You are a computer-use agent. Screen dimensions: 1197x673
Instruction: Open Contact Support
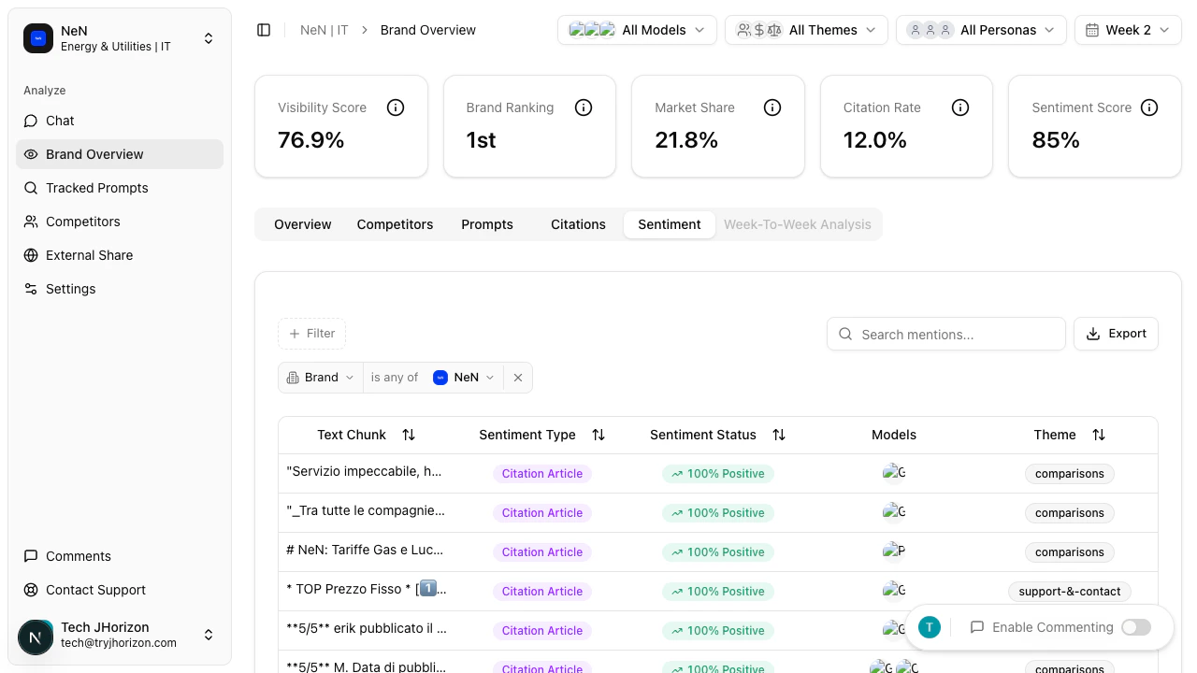[x=95, y=590]
